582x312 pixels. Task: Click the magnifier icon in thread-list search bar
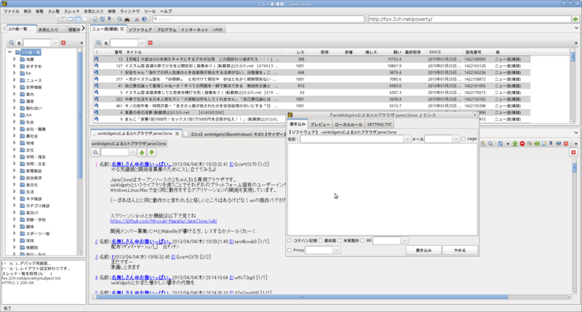click(98, 43)
